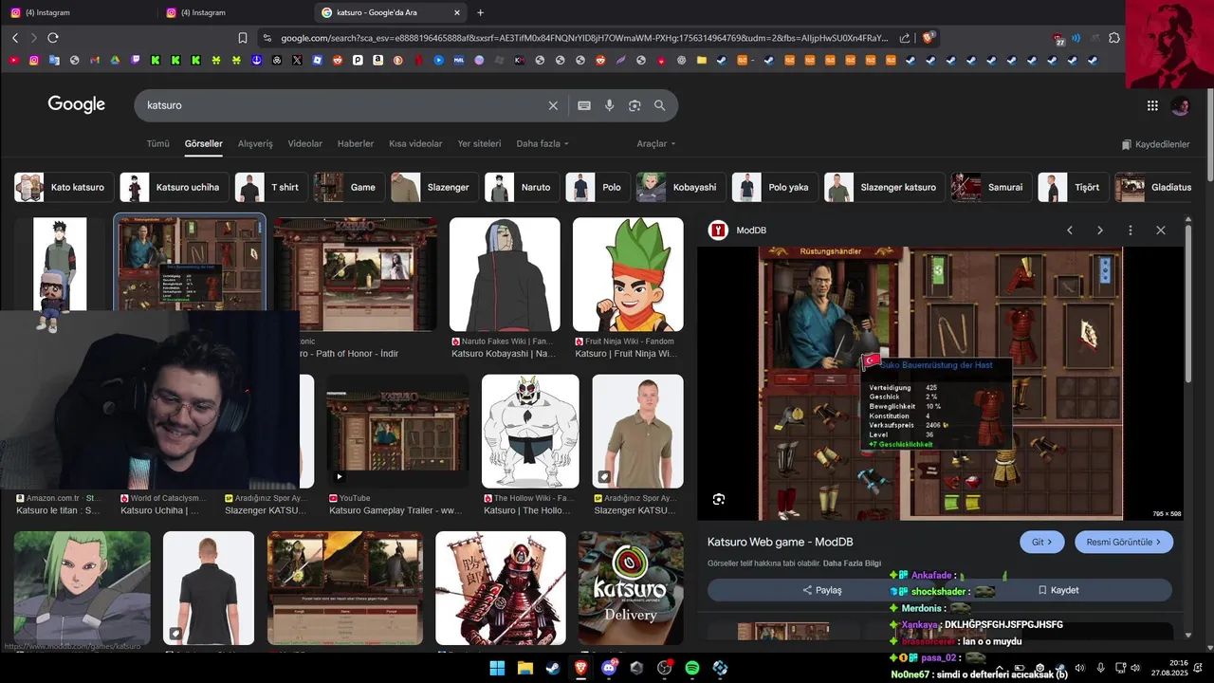Open Discord from the taskbar

[609, 668]
